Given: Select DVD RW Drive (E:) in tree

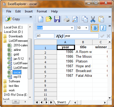Looking at the screenshot, I should [16, 95].
